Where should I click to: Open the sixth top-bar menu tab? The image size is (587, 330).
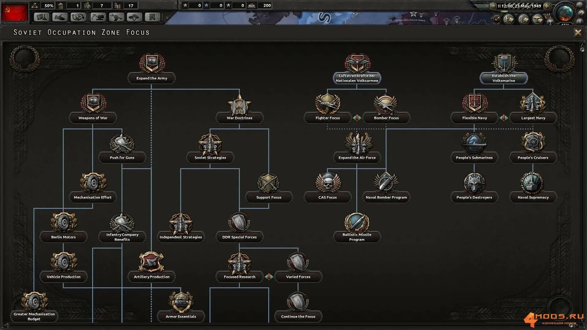point(135,17)
